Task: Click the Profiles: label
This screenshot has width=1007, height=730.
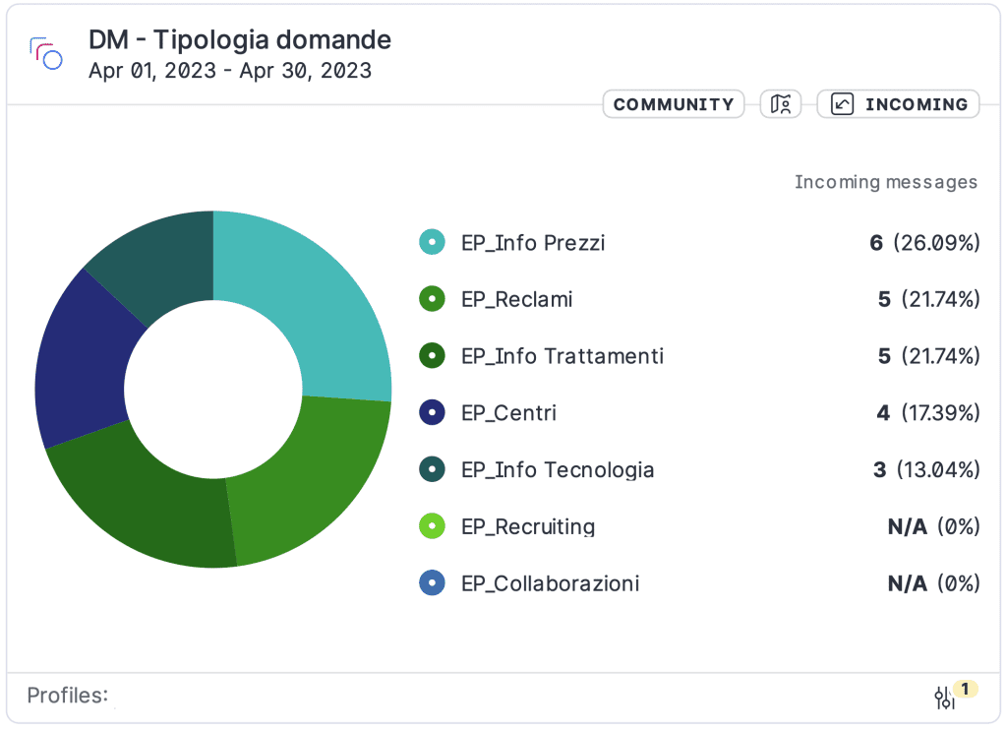Action: pyautogui.click(x=68, y=696)
